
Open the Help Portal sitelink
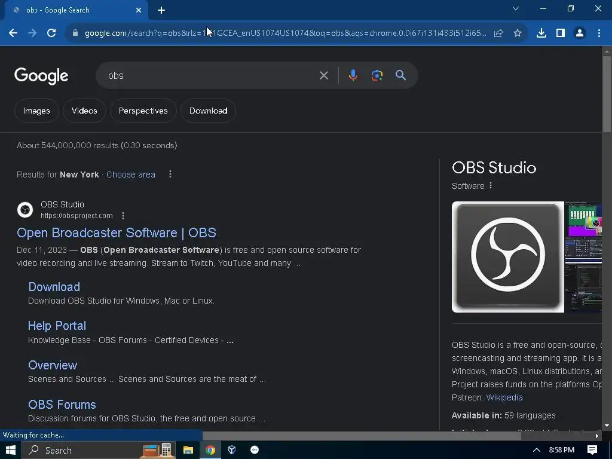coord(57,326)
